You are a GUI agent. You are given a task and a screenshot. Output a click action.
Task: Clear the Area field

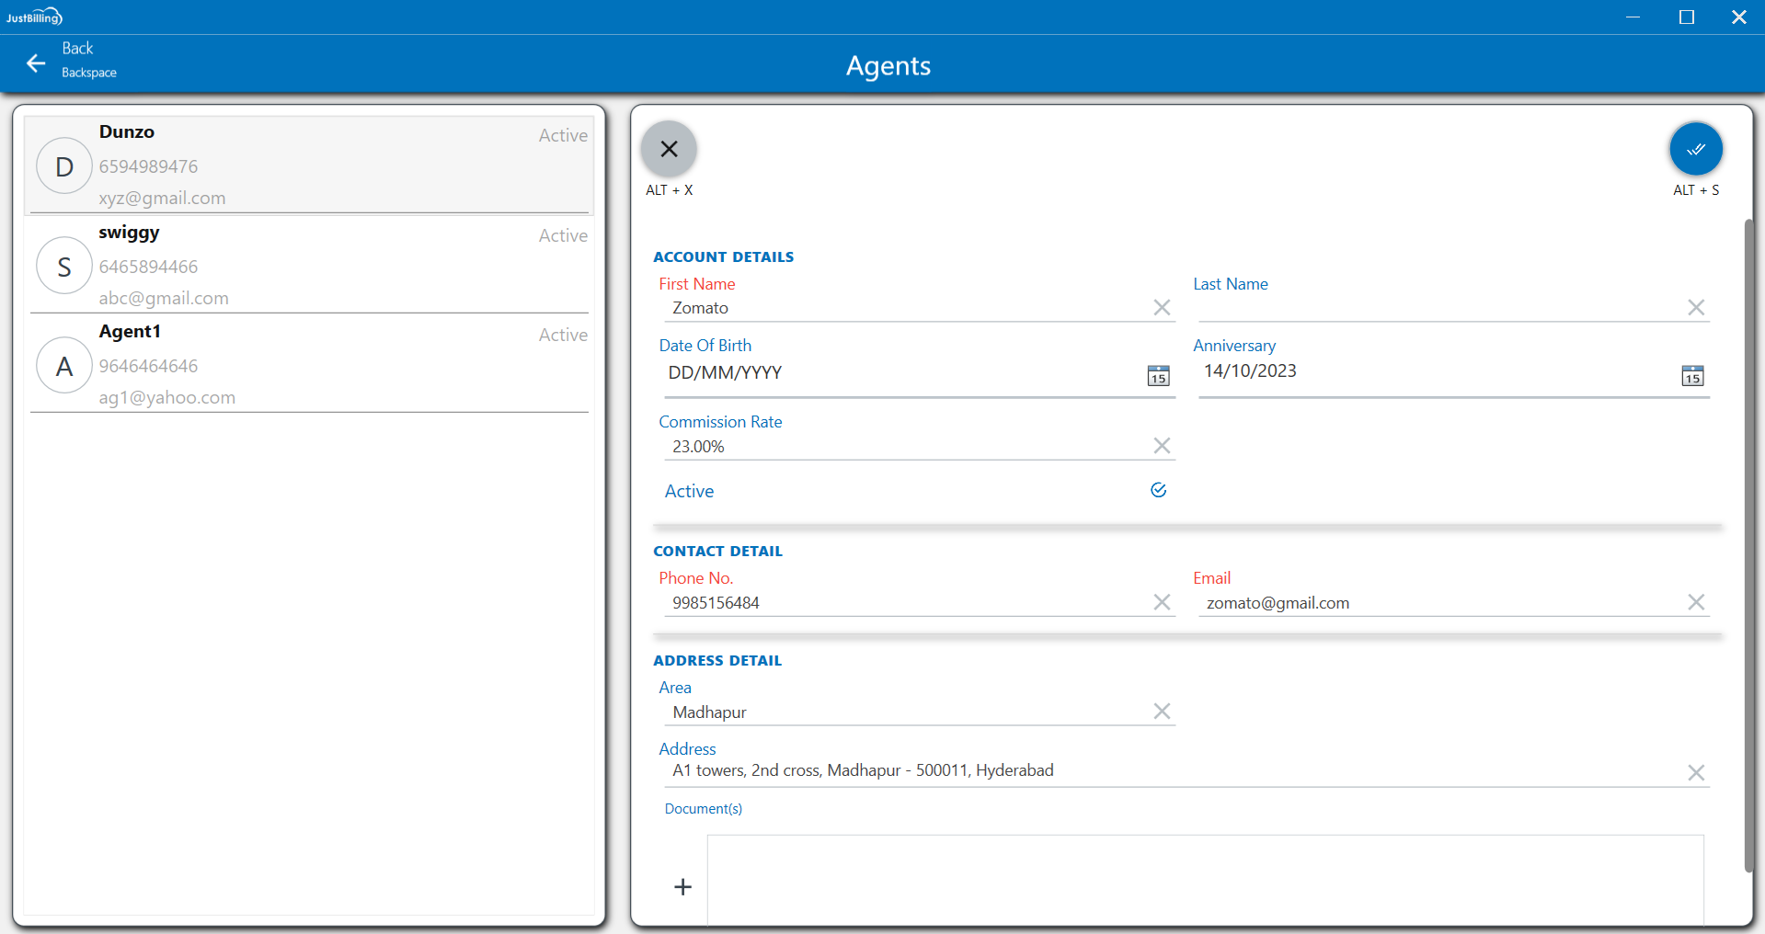tap(1162, 712)
